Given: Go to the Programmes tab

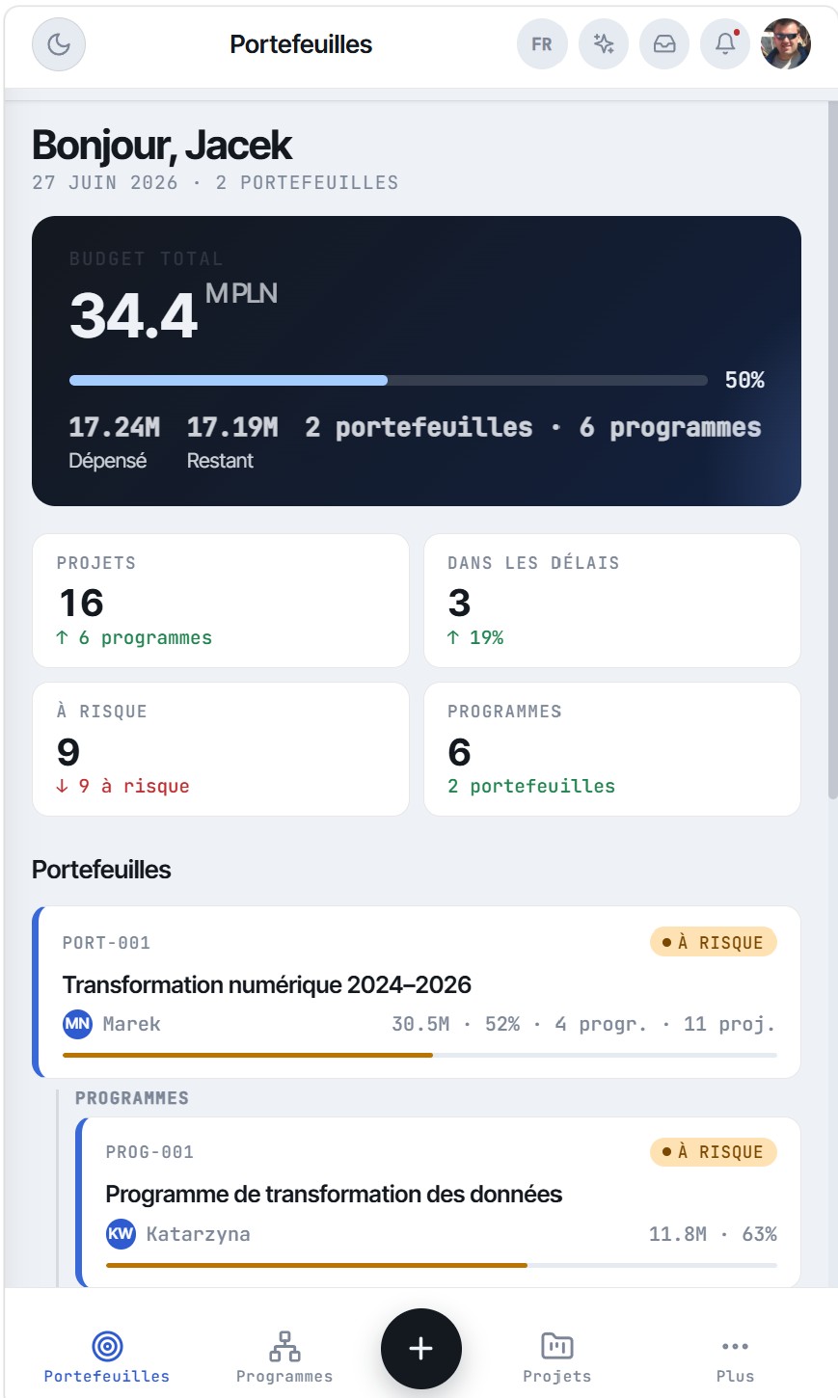Looking at the screenshot, I should [x=284, y=1357].
